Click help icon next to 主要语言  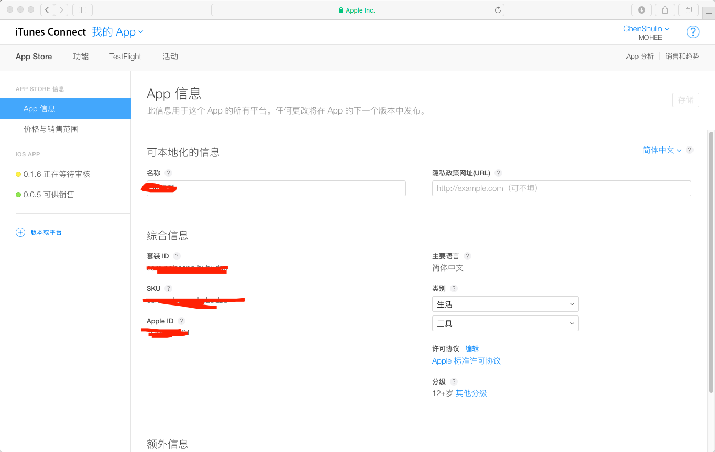click(467, 256)
